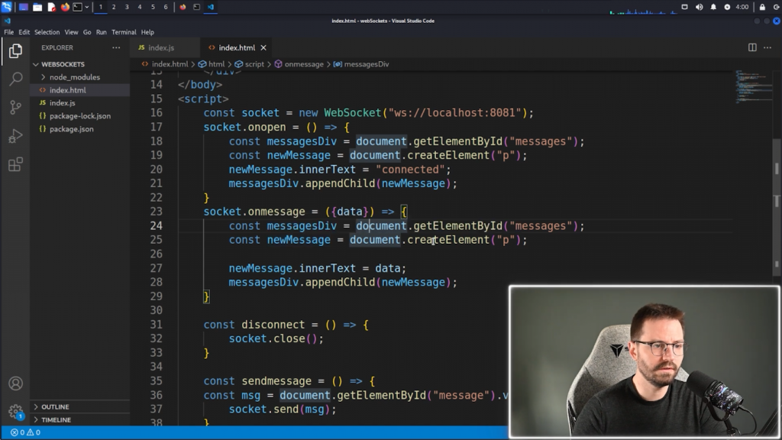Open the terminal launcher dropdown arrow
782x440 pixels.
pos(87,7)
